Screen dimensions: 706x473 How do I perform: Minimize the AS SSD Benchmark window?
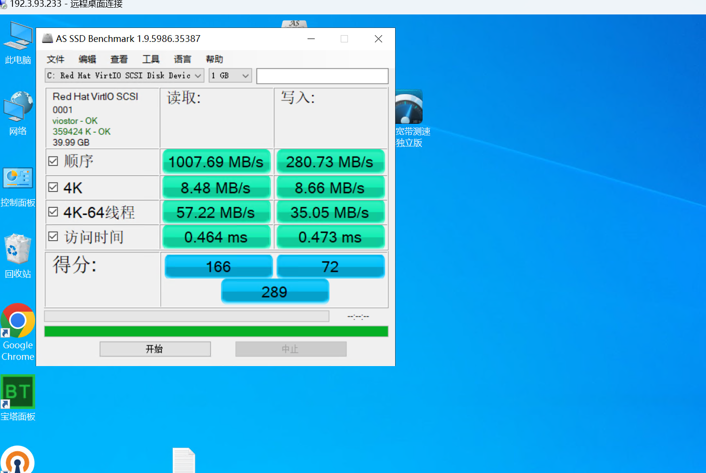311,39
